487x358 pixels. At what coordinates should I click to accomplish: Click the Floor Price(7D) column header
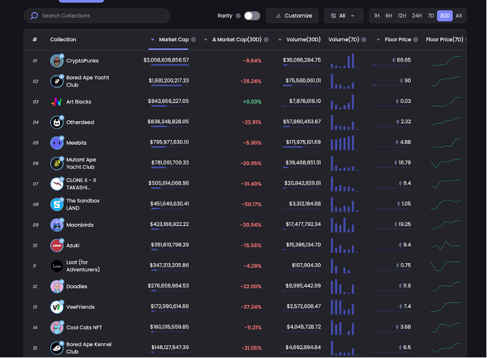click(445, 39)
